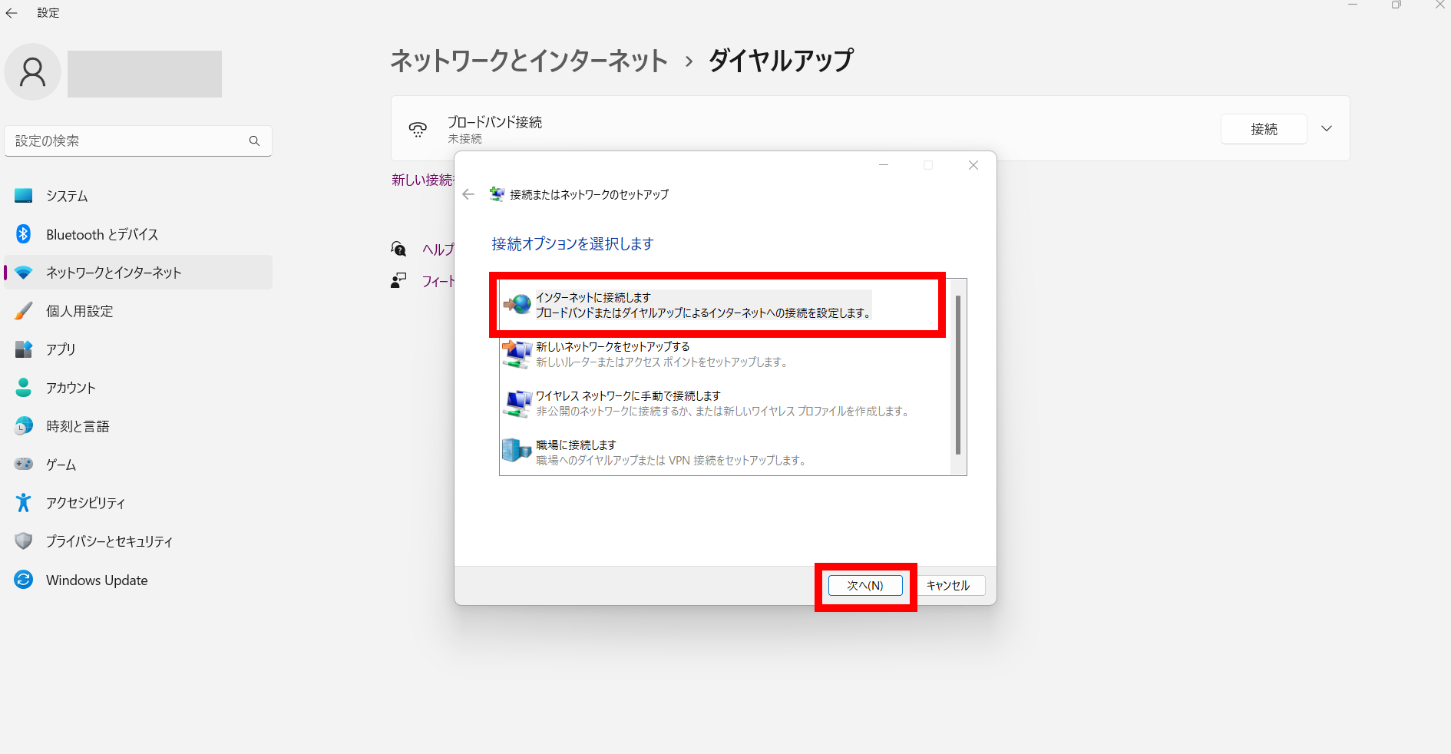Viewport: 1451px width, 754px height.
Task: Click the ワイヤレス ネットワーク manual connect icon
Action: point(517,403)
